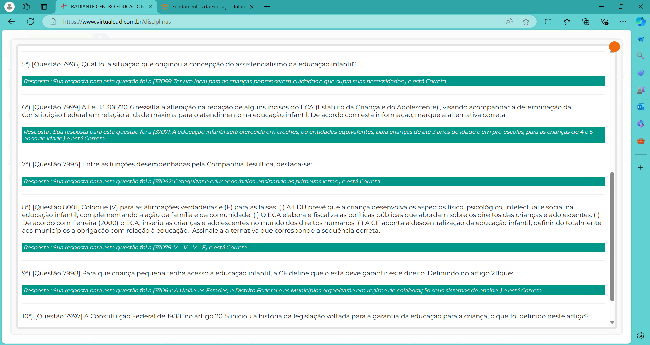Click the browser back arrow
Image resolution: width=650 pixels, height=345 pixels.
pyautogui.click(x=12, y=22)
